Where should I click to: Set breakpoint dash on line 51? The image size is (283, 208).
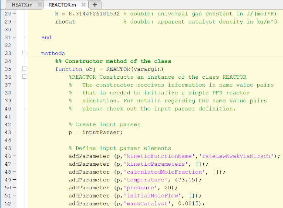point(14,195)
